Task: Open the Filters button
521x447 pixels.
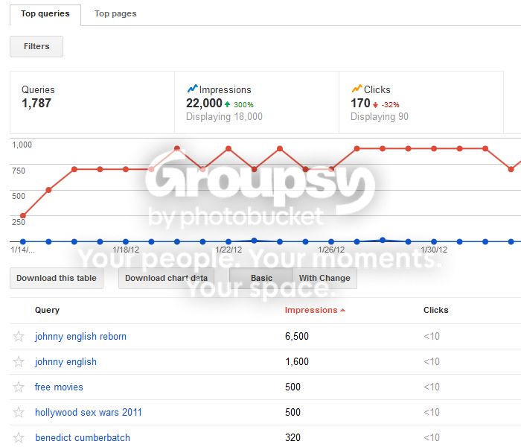Action: [x=36, y=46]
